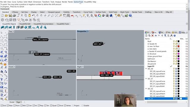The image size is (190, 107).
Task: Click the VisualARQ Furniture chair icon
Action: point(41,27)
